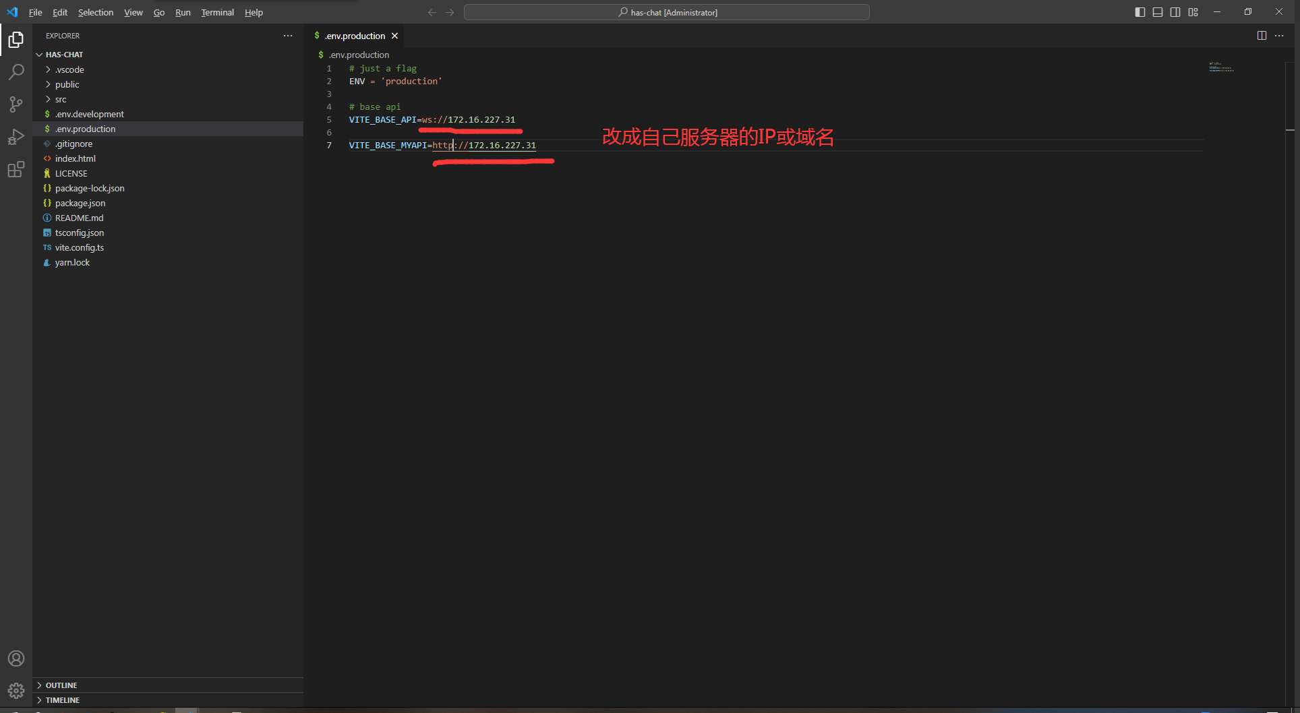
Task: Click the editor minimap preview
Action: coord(1221,67)
